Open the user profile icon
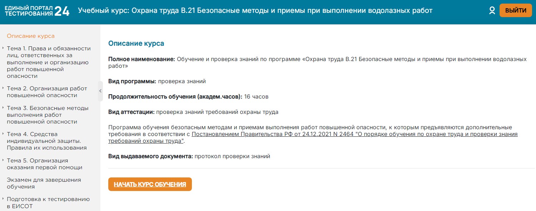 pos(492,11)
